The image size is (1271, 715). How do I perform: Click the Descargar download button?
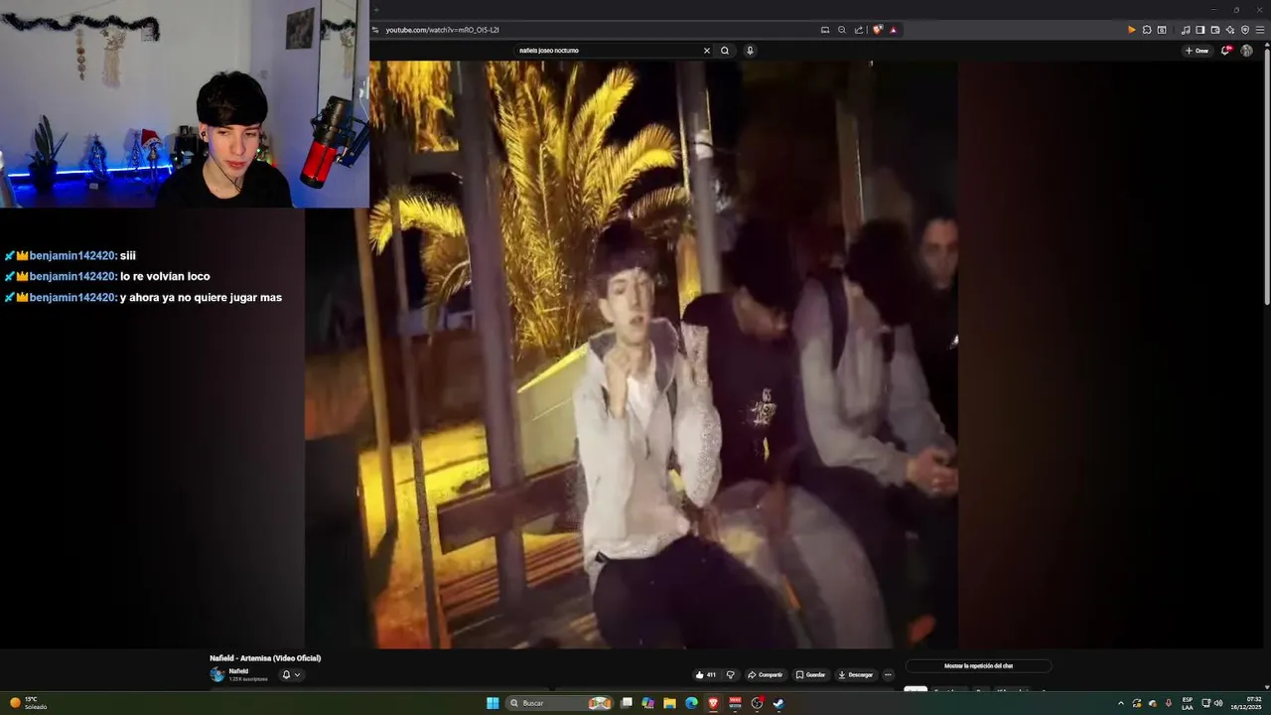[x=856, y=674]
